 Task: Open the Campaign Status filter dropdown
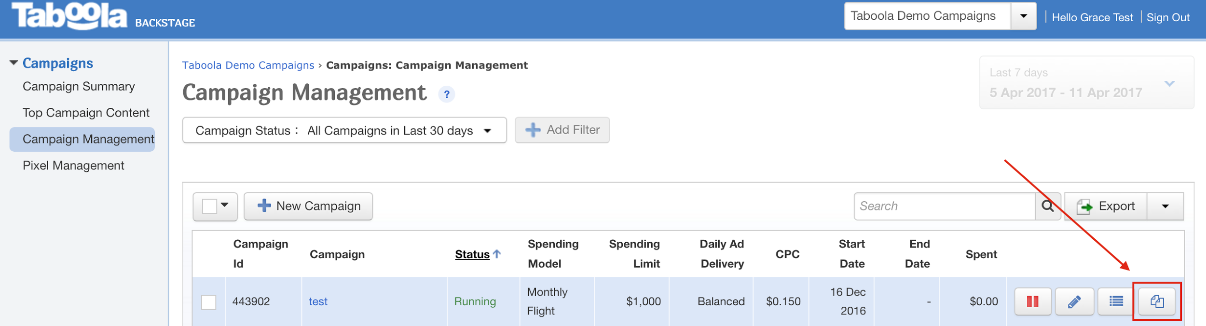344,130
